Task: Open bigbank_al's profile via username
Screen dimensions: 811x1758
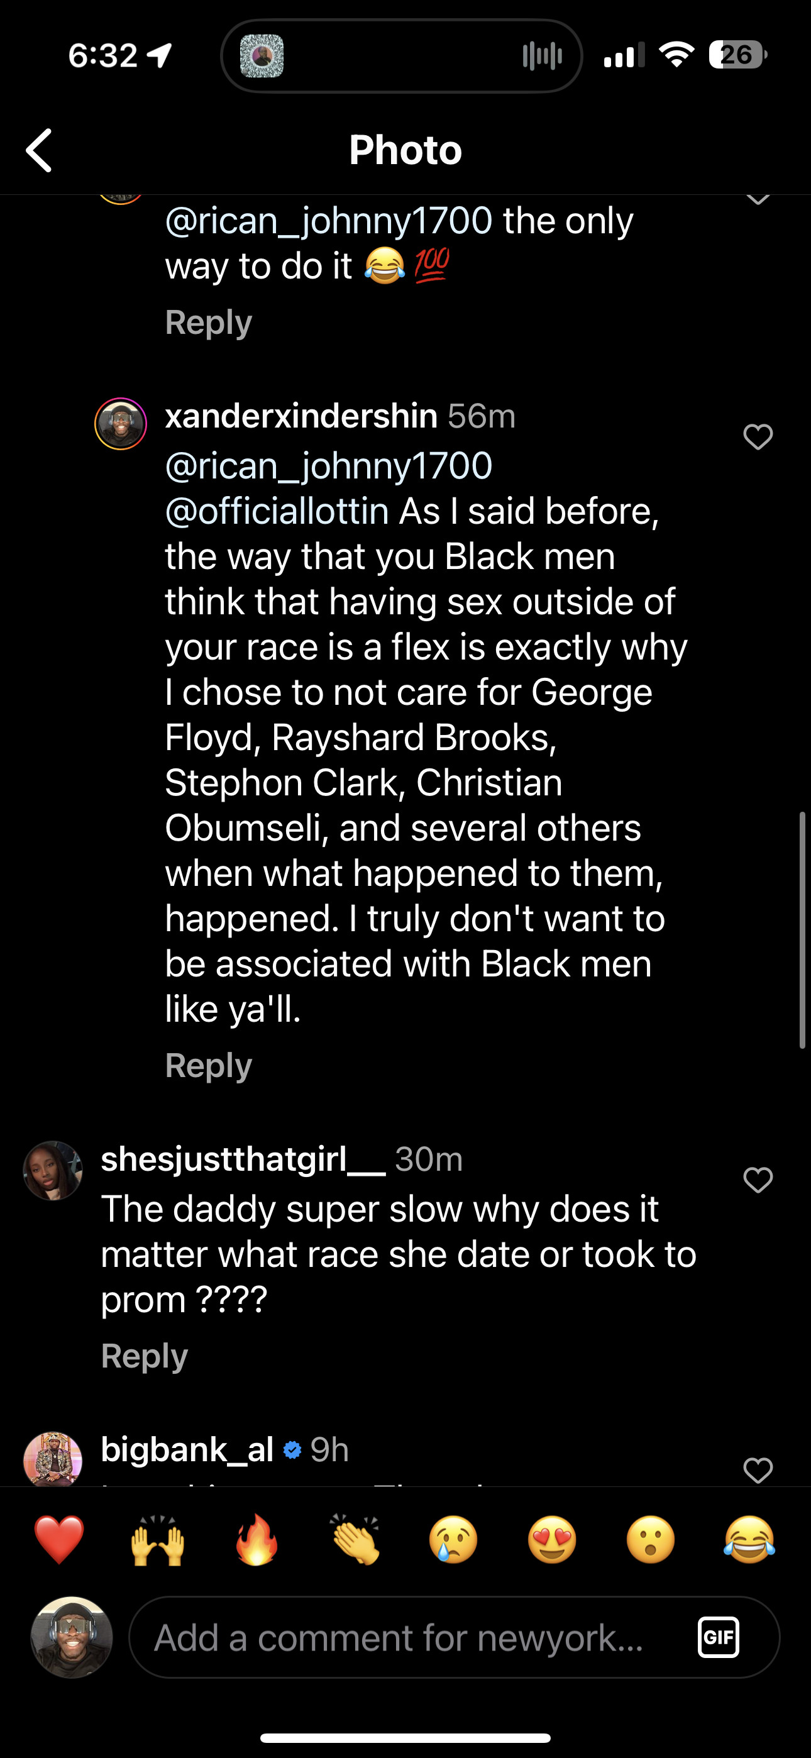Action: (x=187, y=1449)
